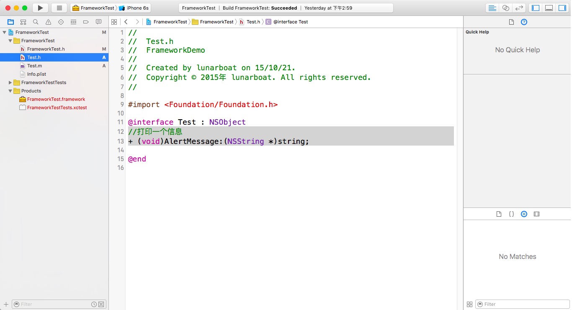
Task: Show the Issue navigator
Action: [48, 22]
